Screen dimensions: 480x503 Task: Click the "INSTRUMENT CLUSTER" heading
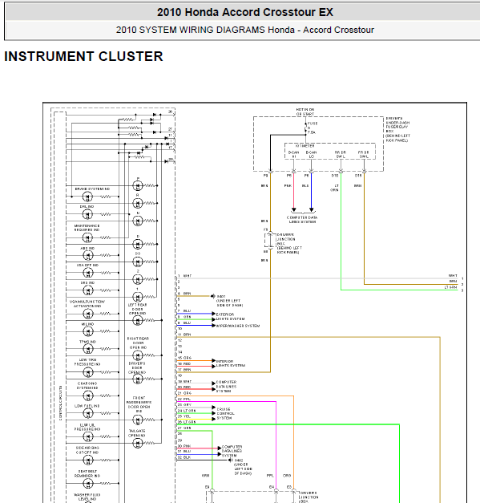(x=83, y=56)
